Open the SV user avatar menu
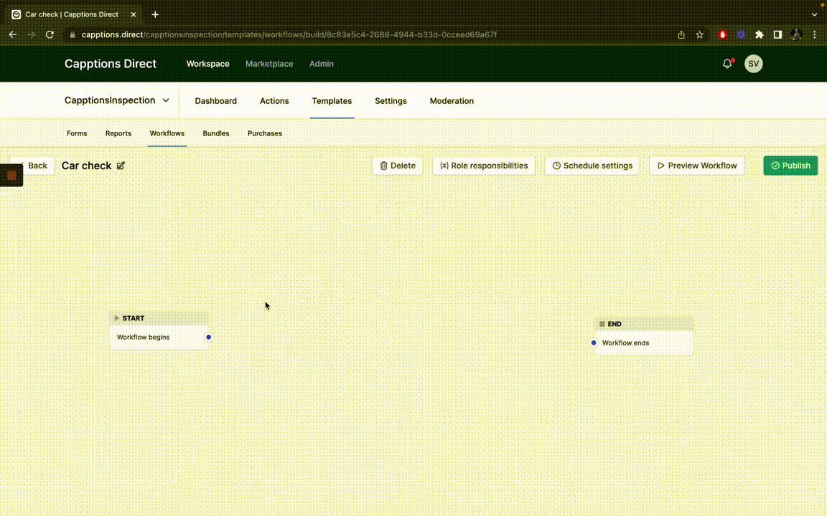 pyautogui.click(x=753, y=64)
